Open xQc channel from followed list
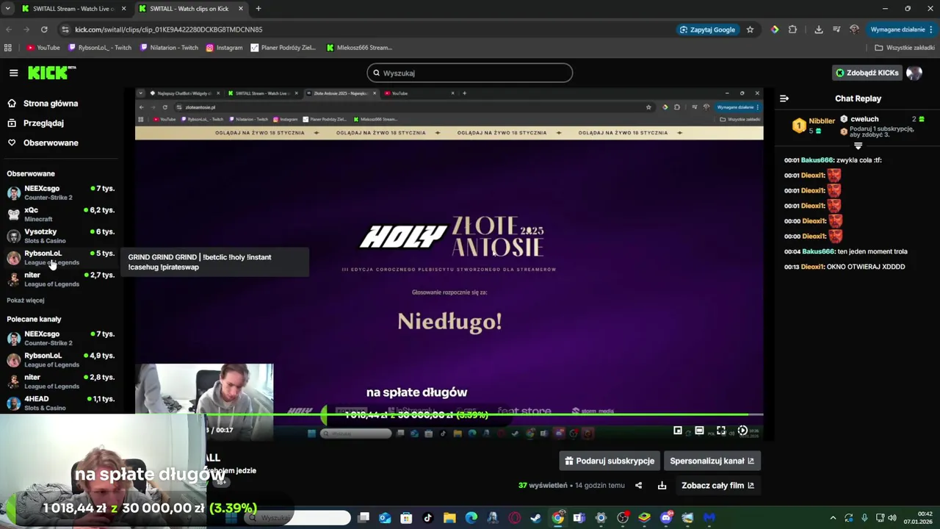This screenshot has height=529, width=940. [x=61, y=214]
